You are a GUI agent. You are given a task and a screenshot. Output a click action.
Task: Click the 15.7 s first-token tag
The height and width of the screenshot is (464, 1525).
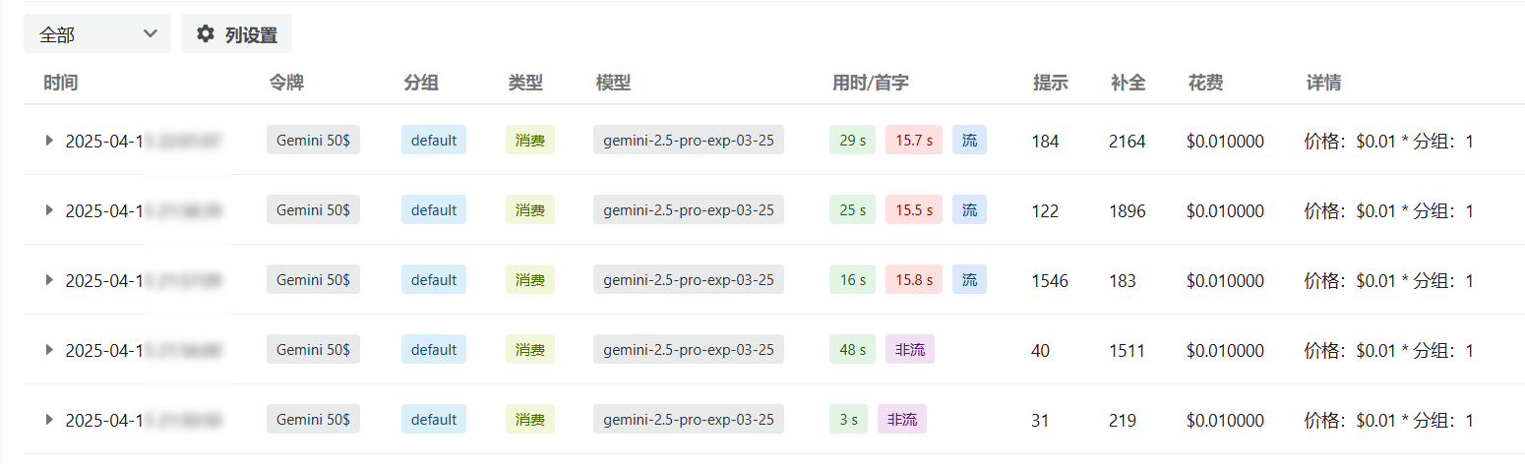(914, 140)
